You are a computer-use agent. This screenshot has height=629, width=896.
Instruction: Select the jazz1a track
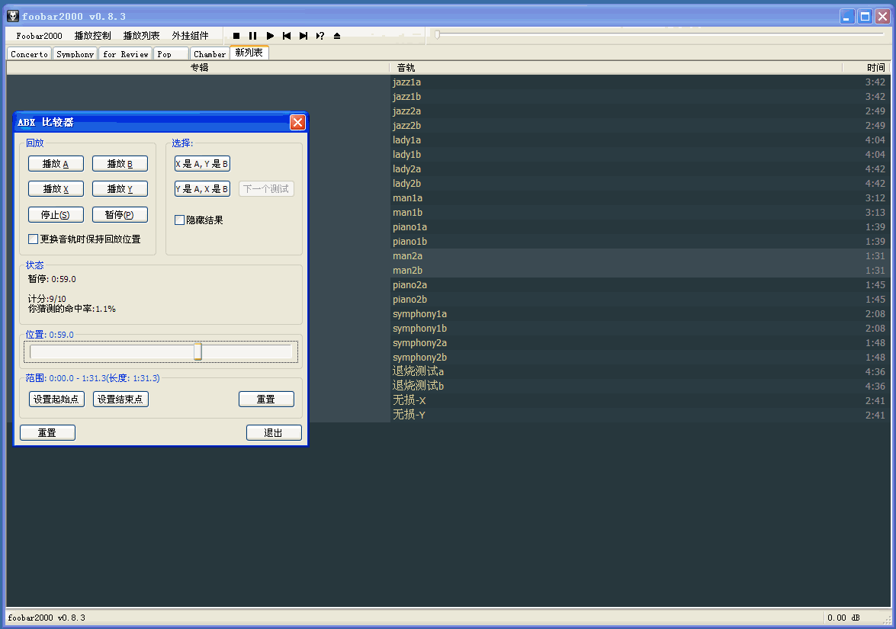click(640, 82)
